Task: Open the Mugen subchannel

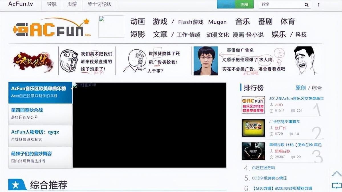Action: click(x=217, y=22)
